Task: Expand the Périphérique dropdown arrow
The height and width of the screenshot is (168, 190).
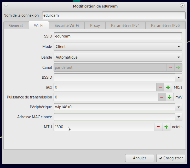Action: coord(179,107)
